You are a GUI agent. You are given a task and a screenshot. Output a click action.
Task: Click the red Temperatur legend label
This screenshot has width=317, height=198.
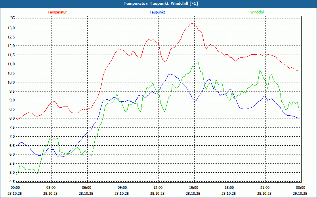pos(57,12)
